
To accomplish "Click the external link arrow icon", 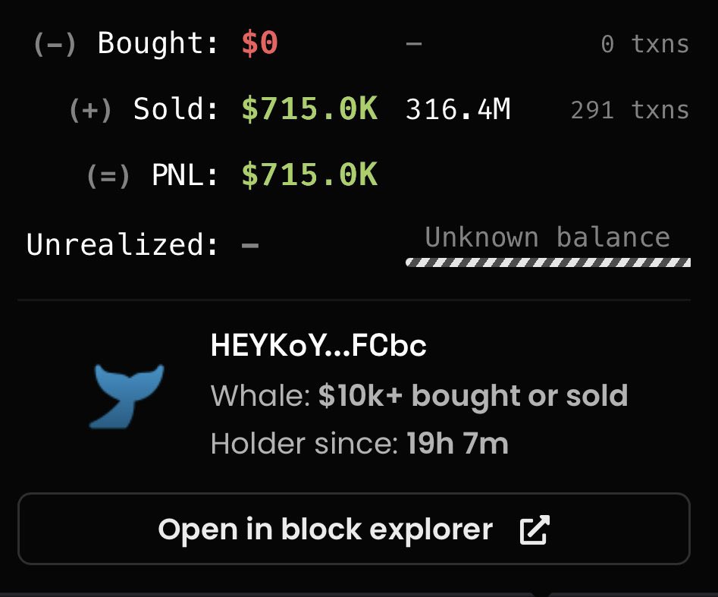I will pyautogui.click(x=535, y=529).
